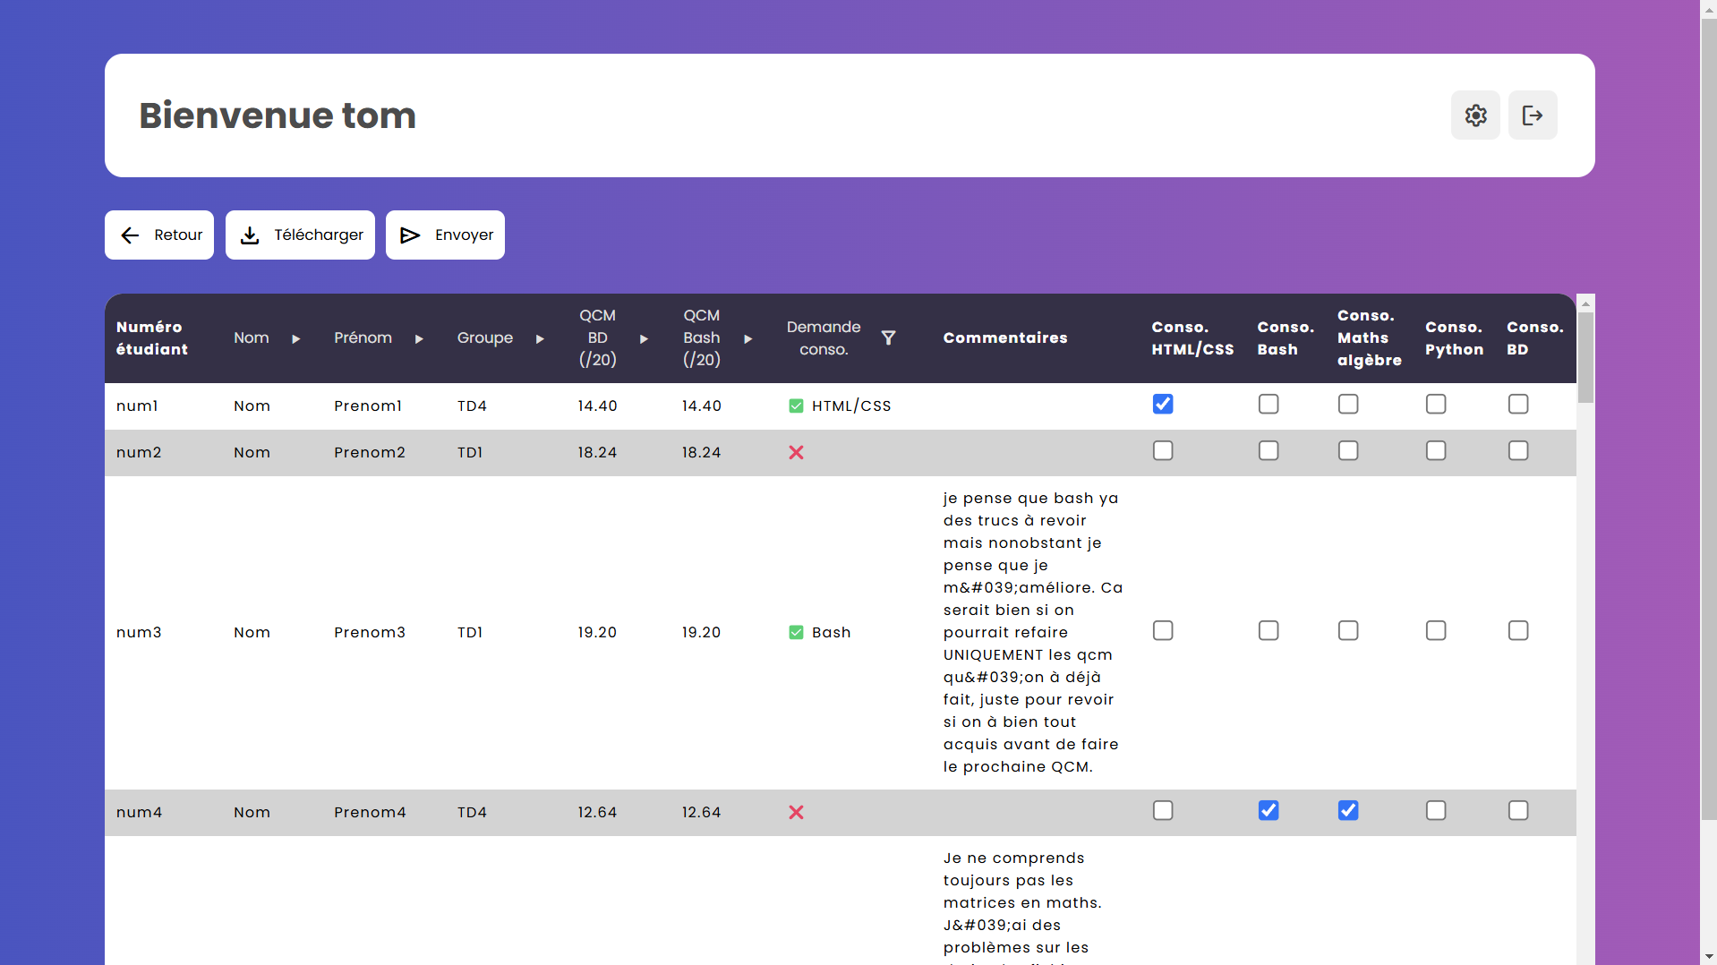This screenshot has height=965, width=1717.
Task: Expand the Groupe column sort arrow
Action: pos(540,338)
